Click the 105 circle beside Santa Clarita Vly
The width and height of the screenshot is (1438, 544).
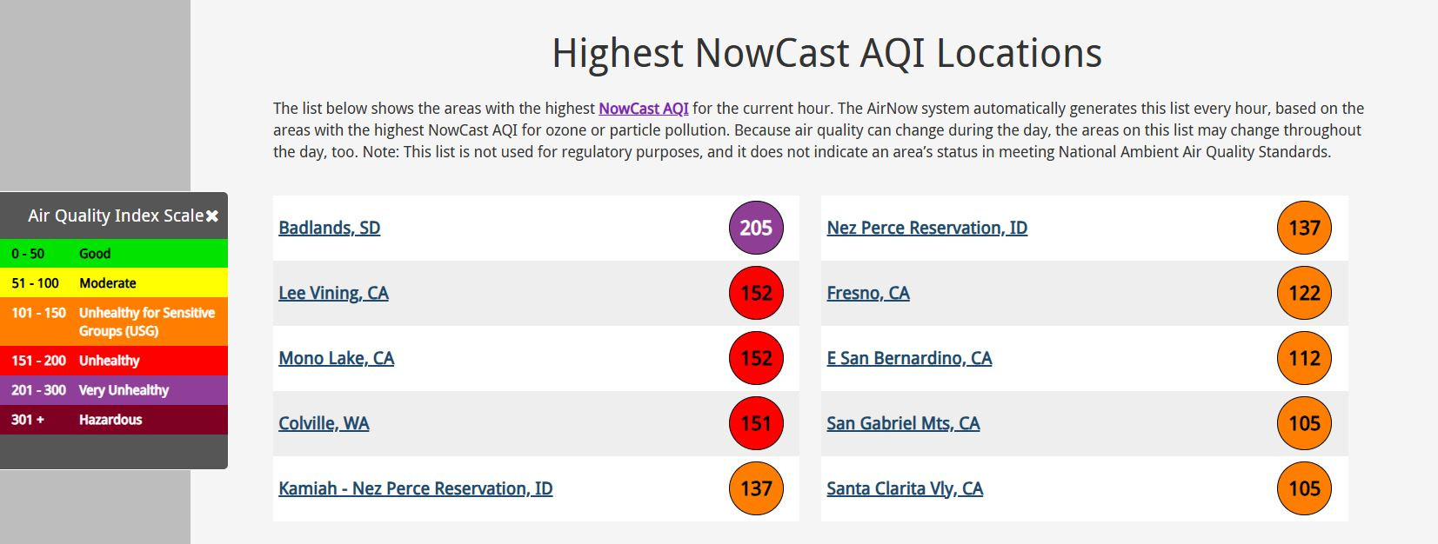click(1304, 488)
